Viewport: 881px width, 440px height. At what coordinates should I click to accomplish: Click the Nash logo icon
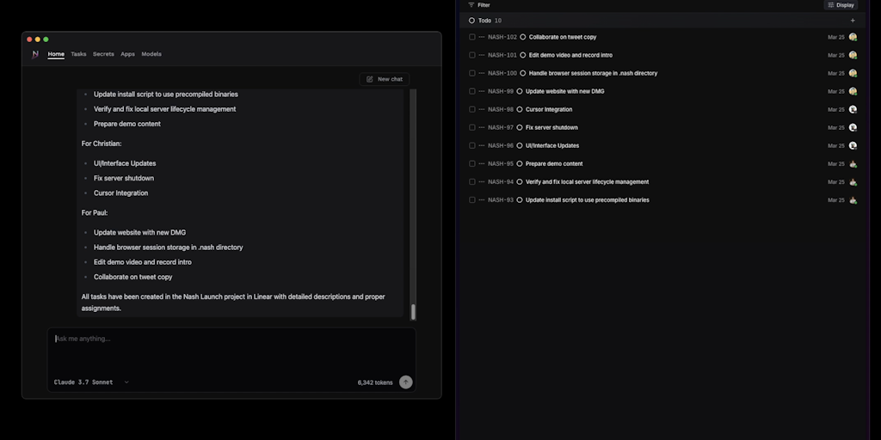click(35, 54)
